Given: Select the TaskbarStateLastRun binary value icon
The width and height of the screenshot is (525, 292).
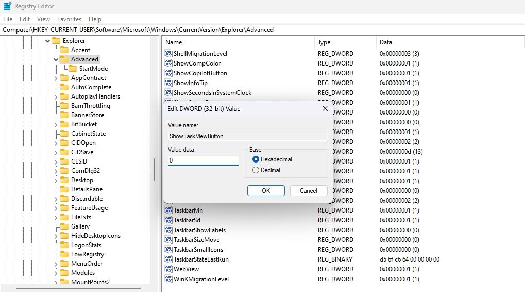Looking at the screenshot, I should point(168,259).
